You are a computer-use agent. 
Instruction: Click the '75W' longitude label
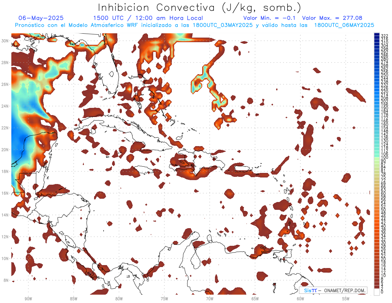(x=164, y=299)
